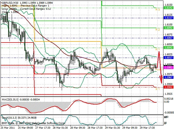Screen dimensions: 174x130
Task: Click the green 1.6142 price label
Action: click(168, 8)
